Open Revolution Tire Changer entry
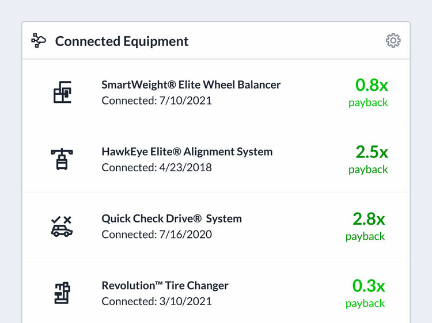The height and width of the screenshot is (323, 432). point(165,286)
